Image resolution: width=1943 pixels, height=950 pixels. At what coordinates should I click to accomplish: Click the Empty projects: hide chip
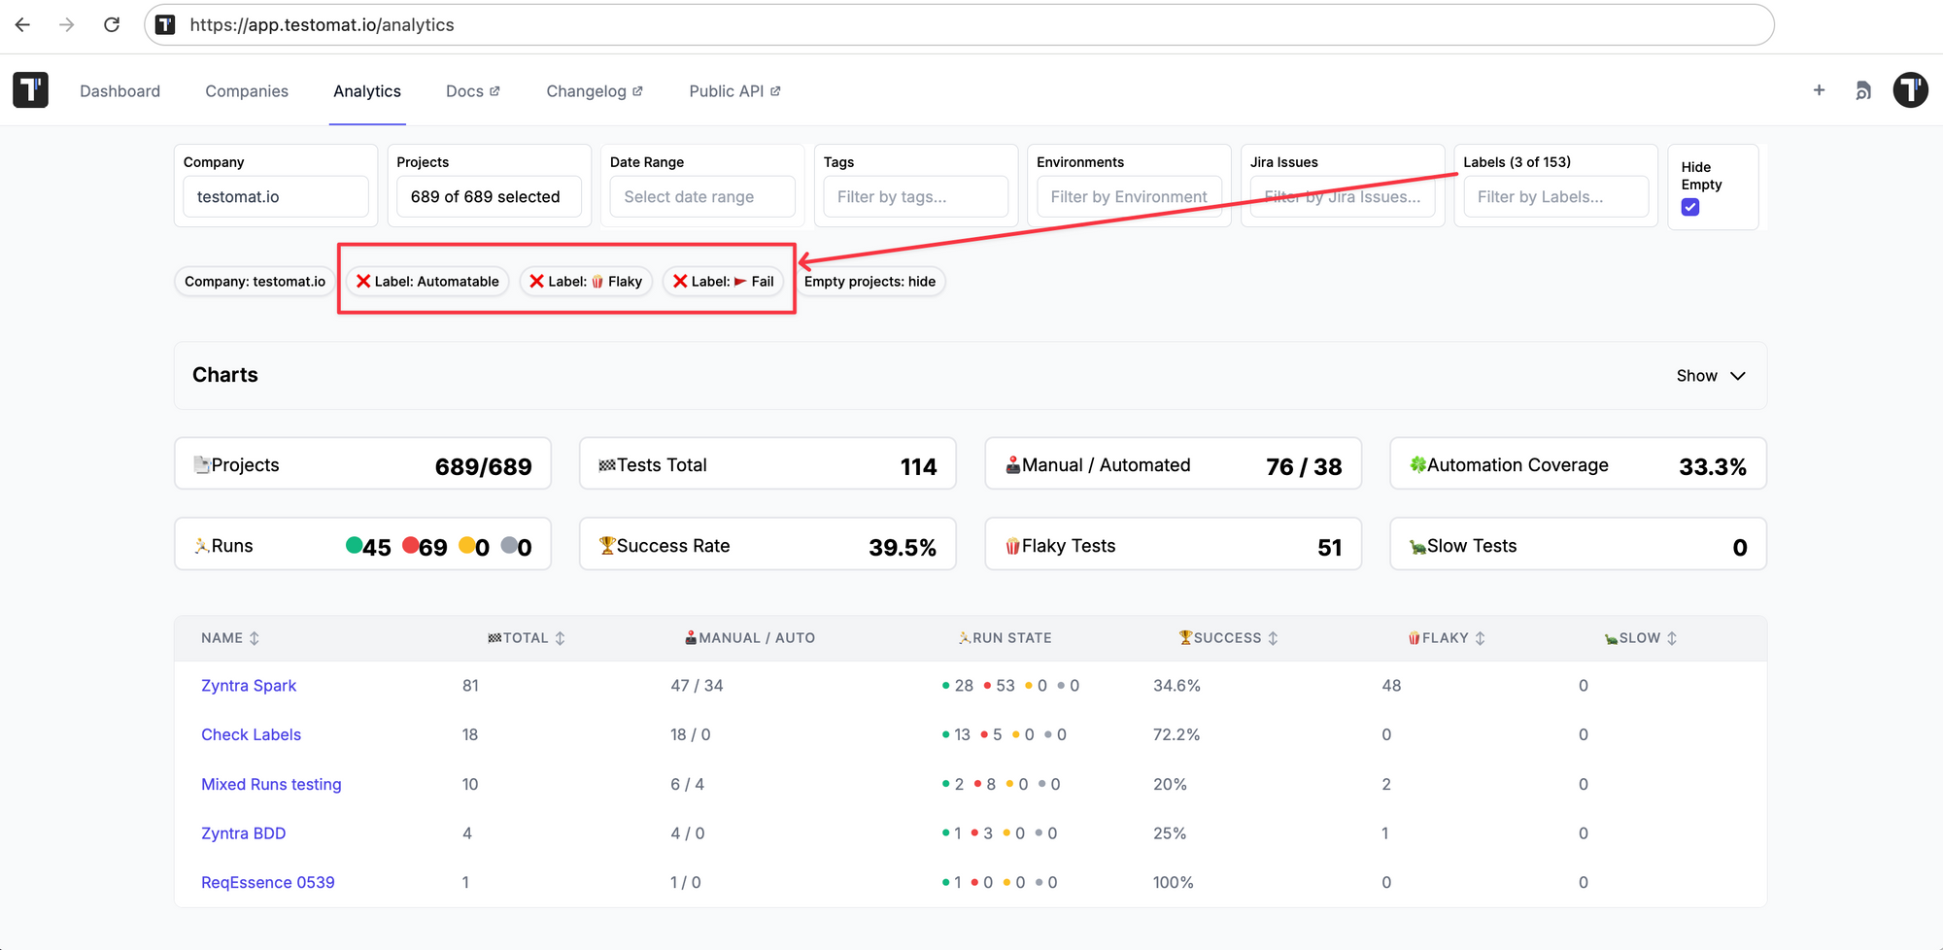[869, 282]
